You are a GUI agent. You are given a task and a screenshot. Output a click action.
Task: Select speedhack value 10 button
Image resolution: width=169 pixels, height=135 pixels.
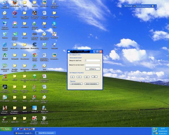pos(87,77)
